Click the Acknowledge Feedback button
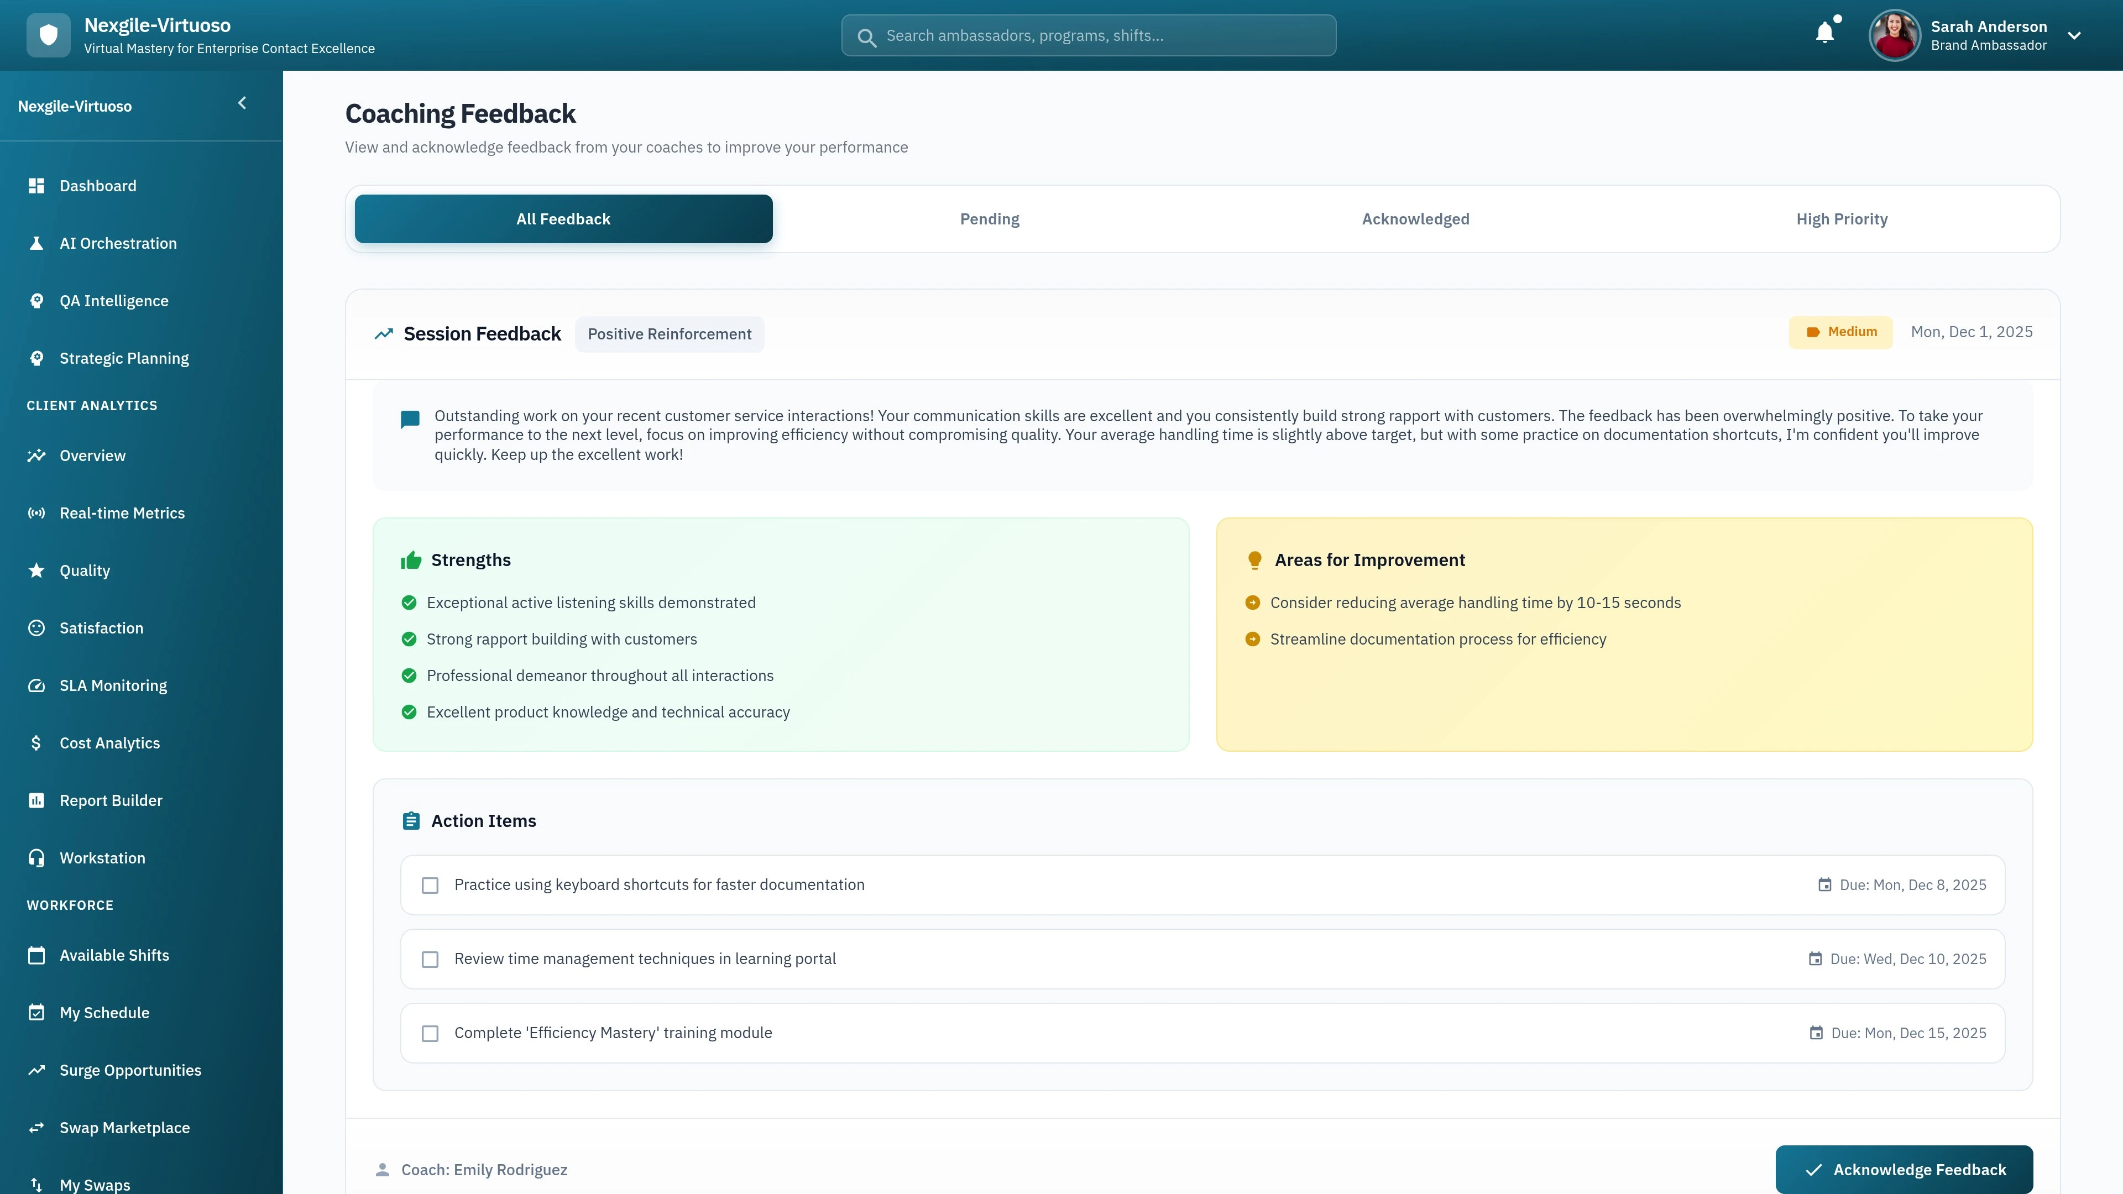 (1903, 1169)
